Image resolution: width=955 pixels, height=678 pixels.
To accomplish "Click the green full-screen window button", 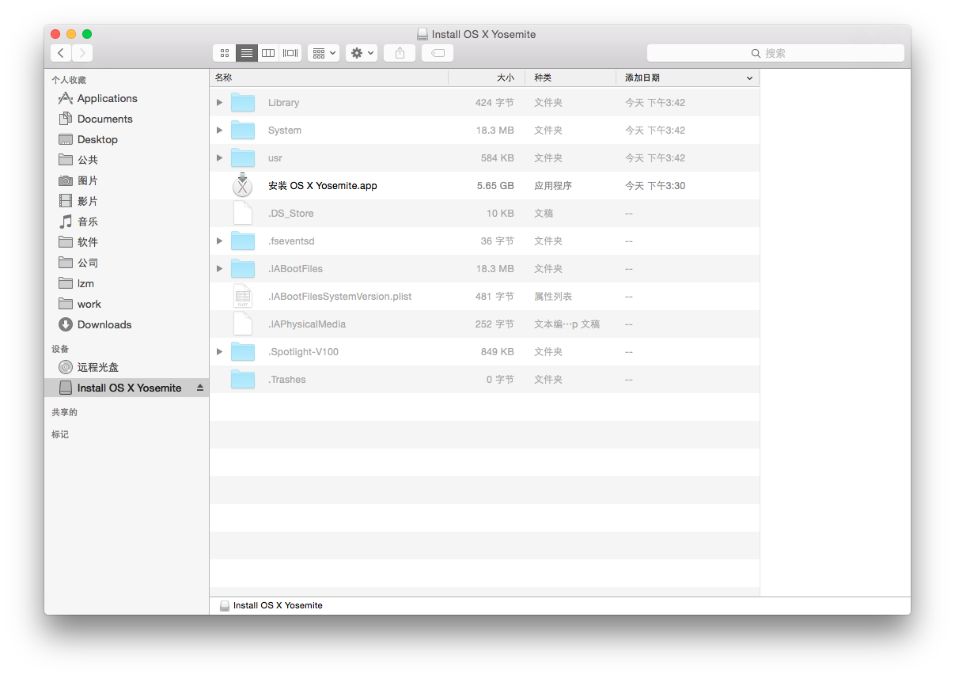I will coord(87,34).
